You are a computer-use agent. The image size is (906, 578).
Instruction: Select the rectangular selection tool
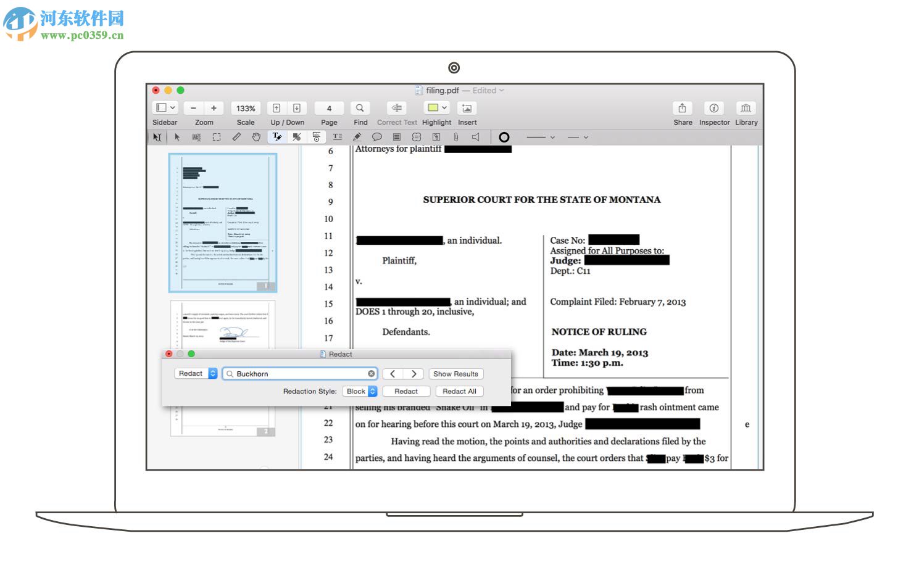[x=217, y=137]
